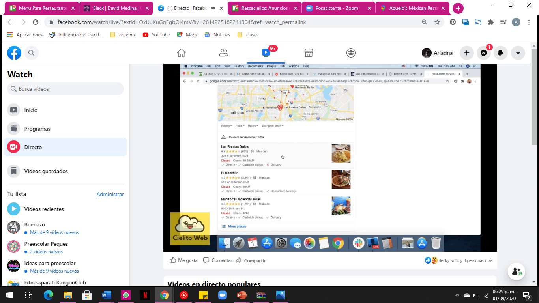The height and width of the screenshot is (303, 539).
Task: Open Facebook search magnifier icon
Action: 32,53
